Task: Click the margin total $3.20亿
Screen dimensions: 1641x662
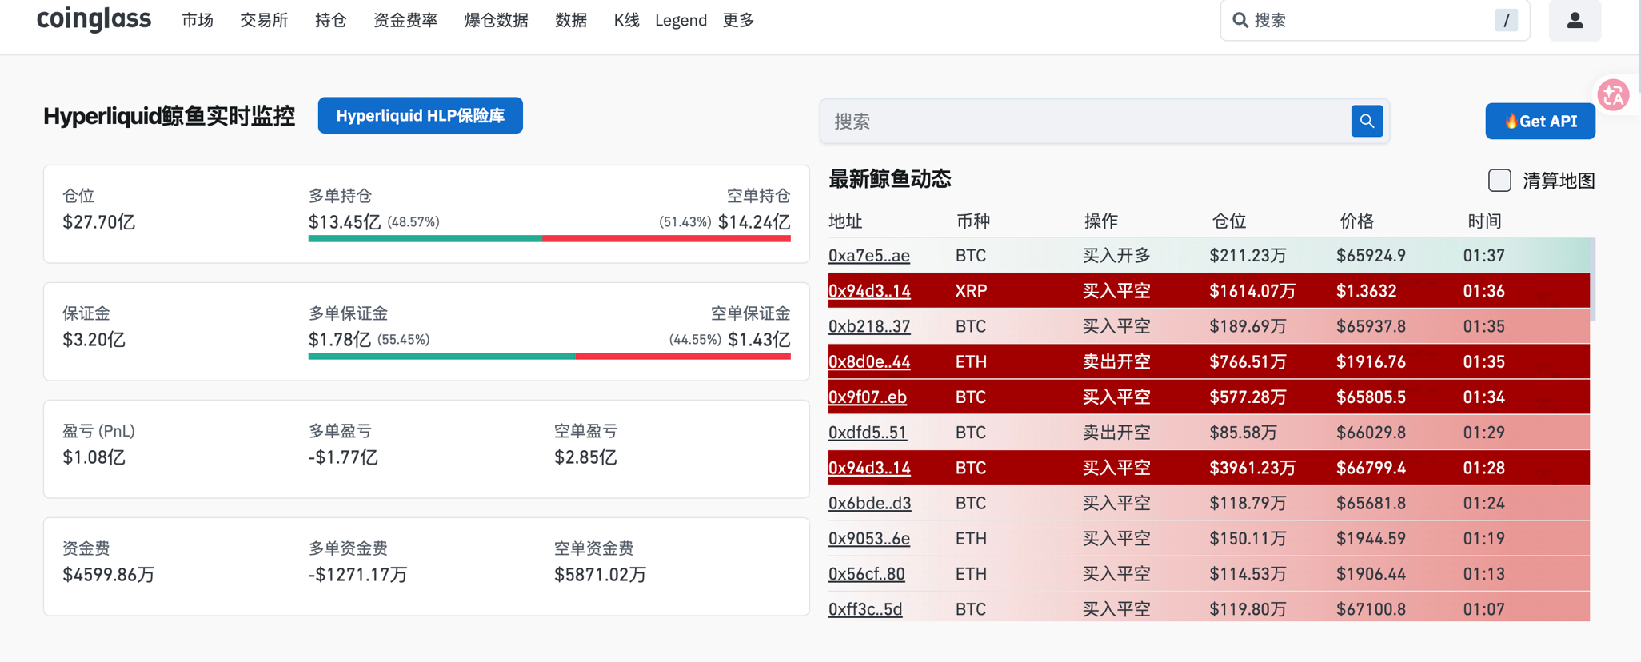Action: tap(94, 340)
